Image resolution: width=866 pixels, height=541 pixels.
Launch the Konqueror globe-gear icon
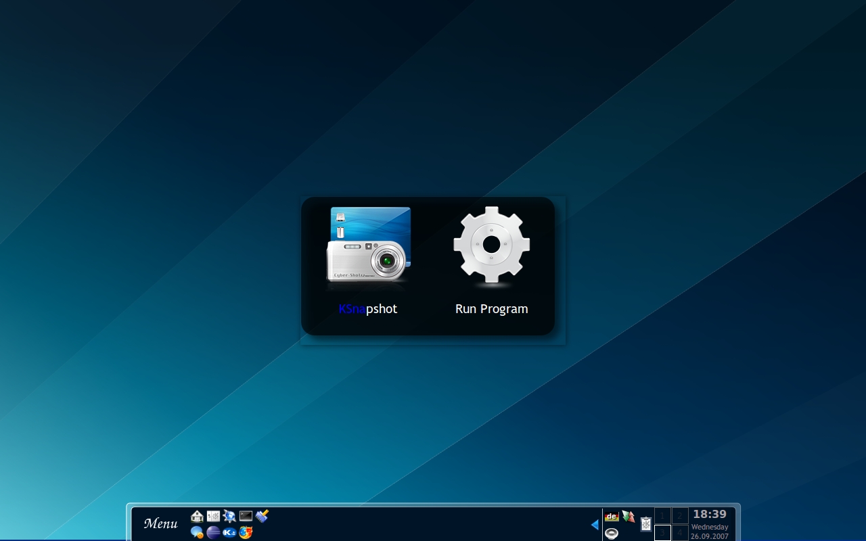229,517
